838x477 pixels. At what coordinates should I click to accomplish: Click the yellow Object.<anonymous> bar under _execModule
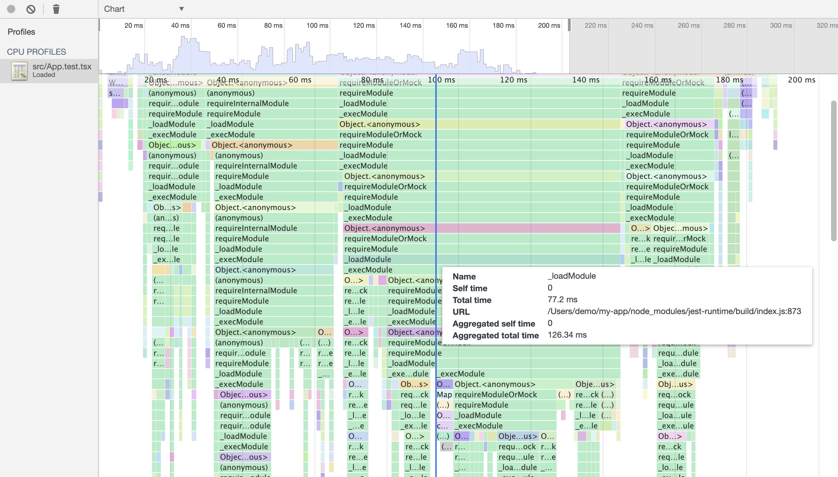pos(479,124)
